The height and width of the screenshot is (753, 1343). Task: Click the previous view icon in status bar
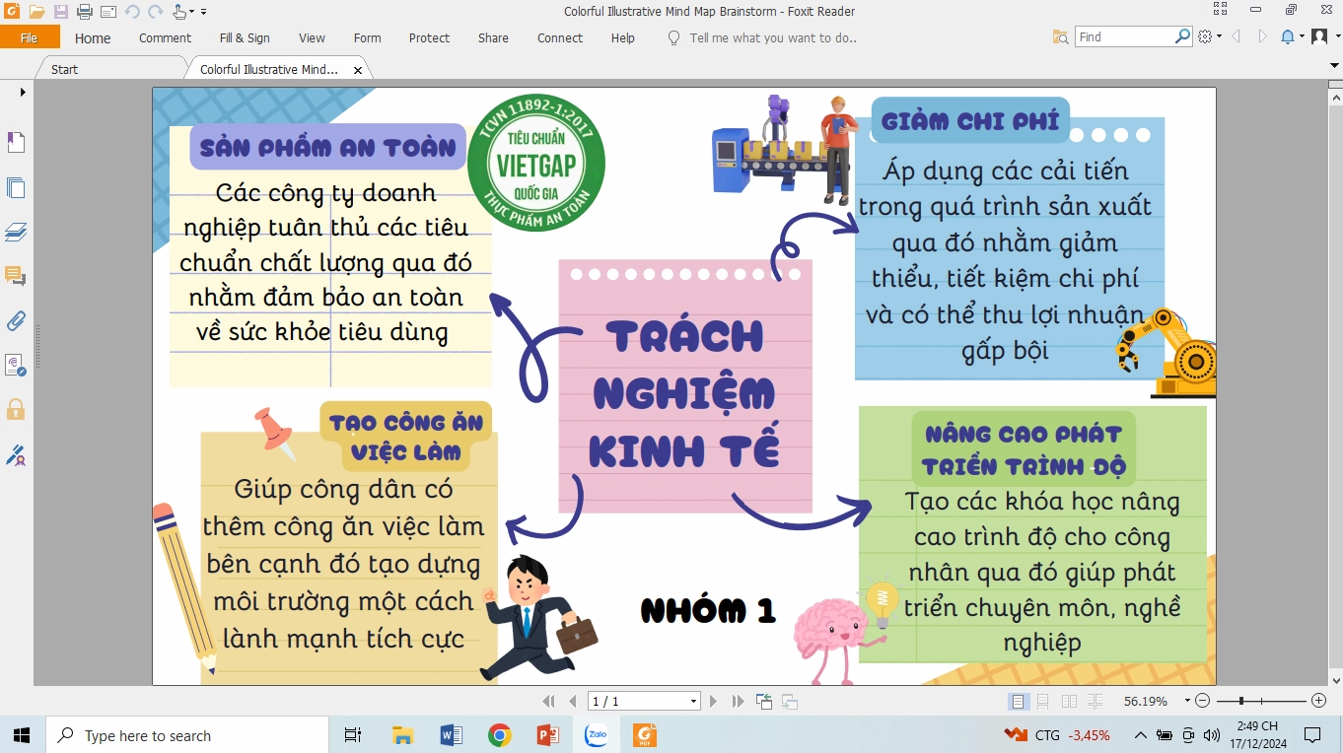[764, 702]
